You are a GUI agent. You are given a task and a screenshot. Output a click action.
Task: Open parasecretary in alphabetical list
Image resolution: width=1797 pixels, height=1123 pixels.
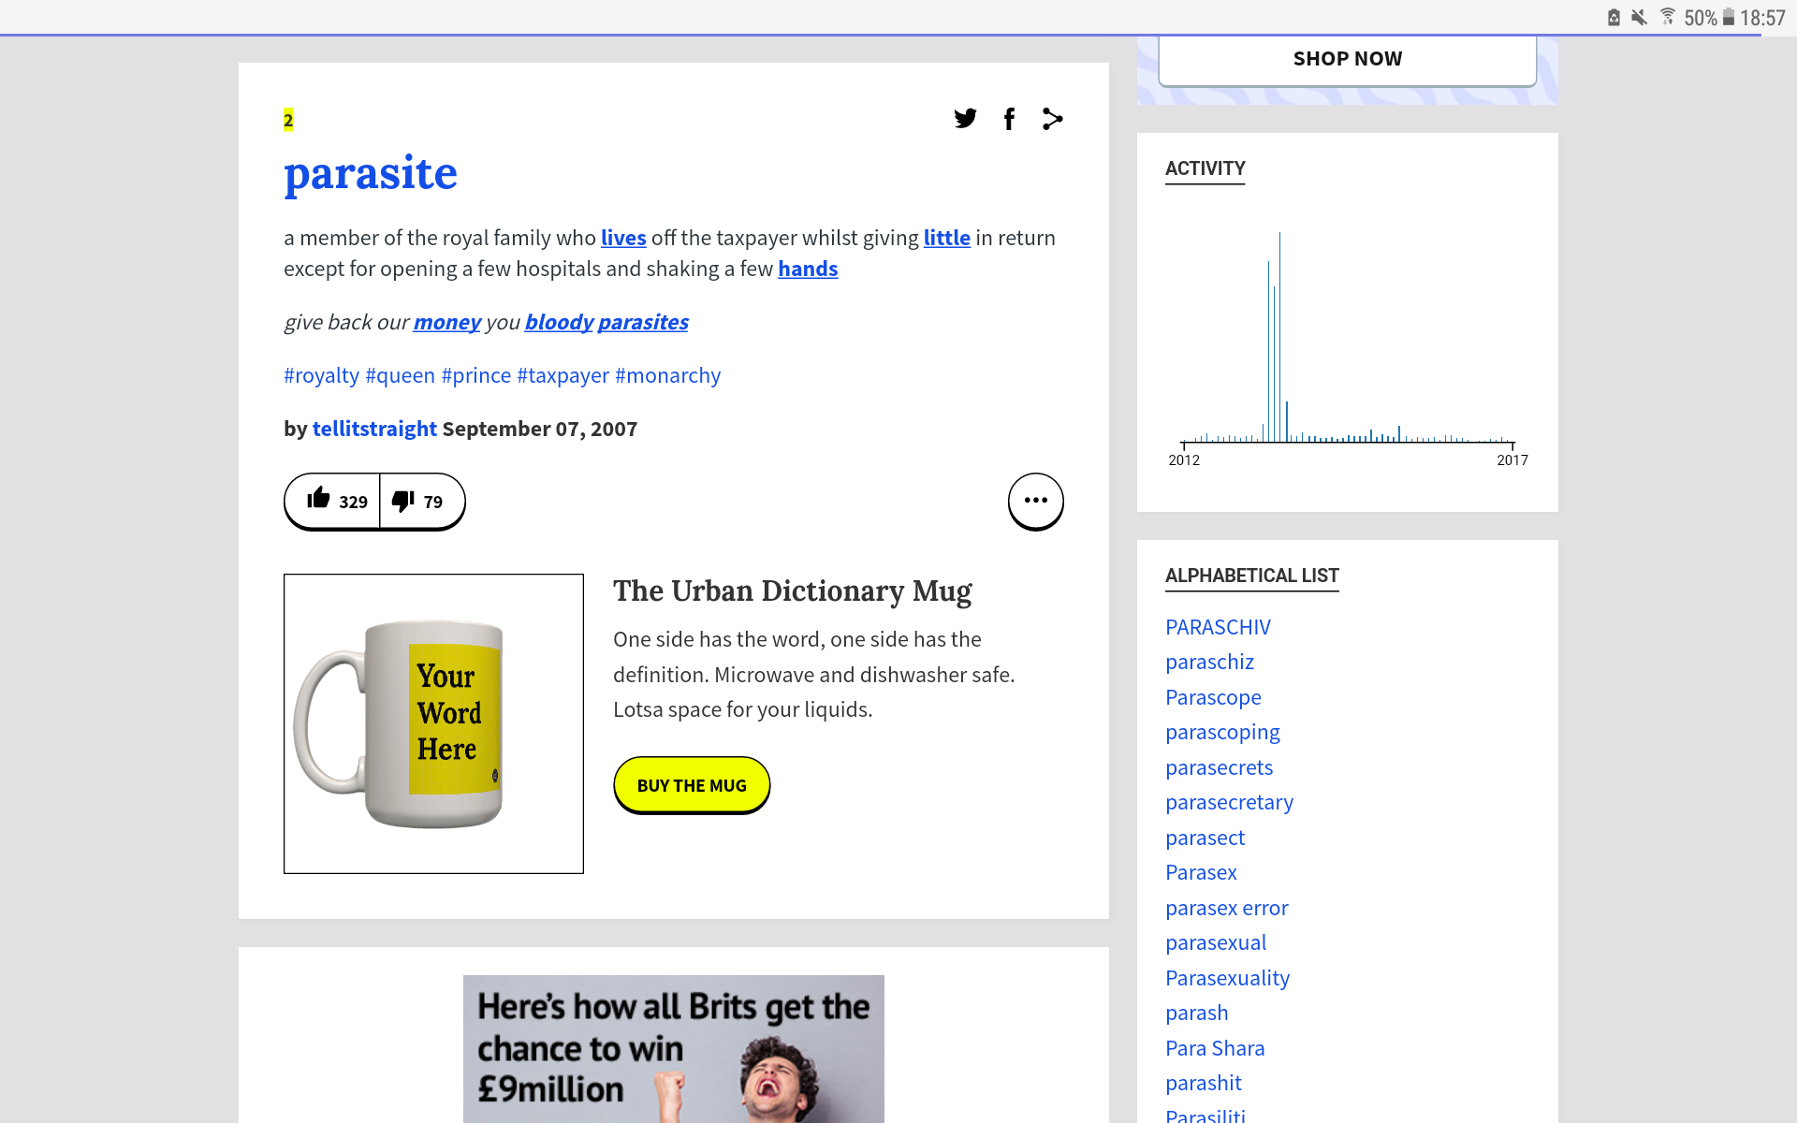[x=1229, y=802]
